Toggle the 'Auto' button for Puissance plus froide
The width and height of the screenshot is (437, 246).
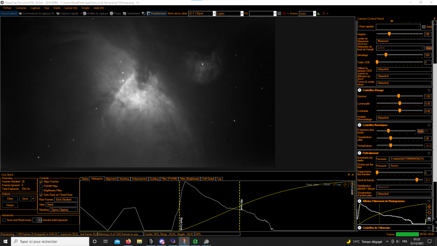[420, 131]
